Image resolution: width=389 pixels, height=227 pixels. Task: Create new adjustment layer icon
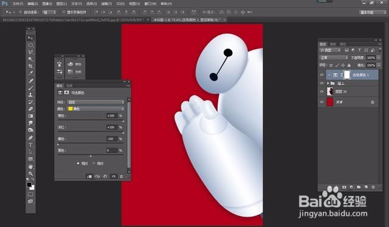click(x=351, y=187)
